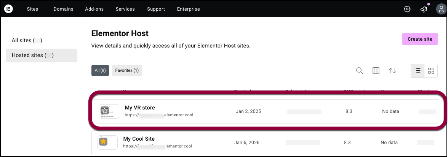Click the Create site button
This screenshot has width=448, height=157.
point(420,39)
